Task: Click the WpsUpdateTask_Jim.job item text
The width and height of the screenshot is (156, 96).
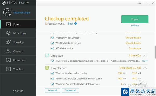Action: pyautogui.click(x=68, y=43)
